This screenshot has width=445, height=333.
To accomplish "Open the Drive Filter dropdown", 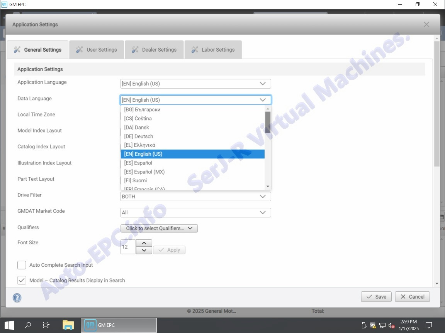I will point(195,197).
